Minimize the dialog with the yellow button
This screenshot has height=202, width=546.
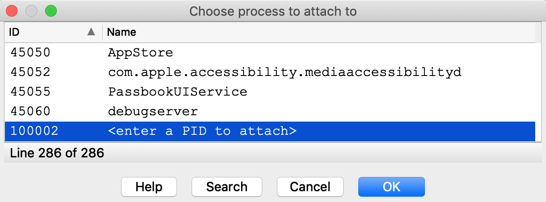coord(31,11)
